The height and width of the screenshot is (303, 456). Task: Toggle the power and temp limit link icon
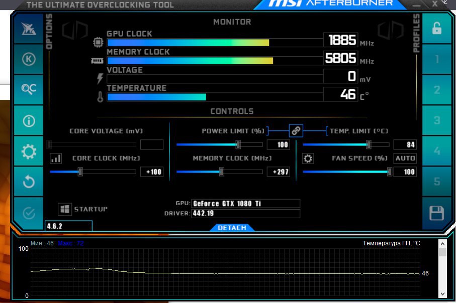pos(296,130)
